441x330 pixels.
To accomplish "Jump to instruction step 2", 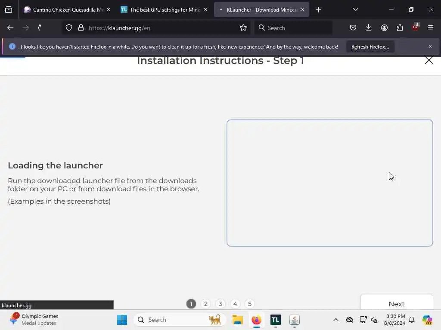I will 206,304.
